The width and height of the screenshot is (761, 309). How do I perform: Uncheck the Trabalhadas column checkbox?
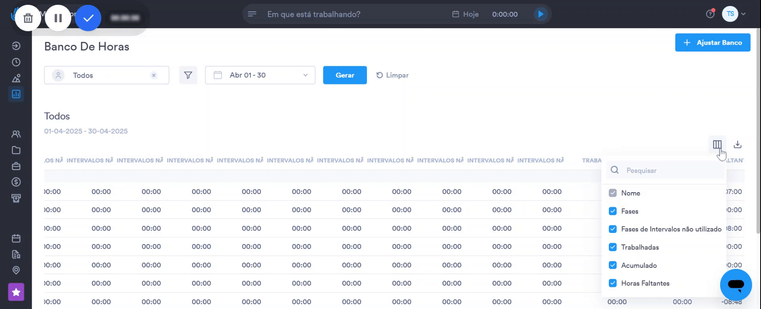[613, 247]
